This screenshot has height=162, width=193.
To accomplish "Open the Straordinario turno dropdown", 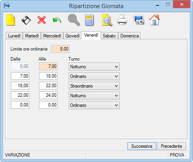I will [x=94, y=86].
